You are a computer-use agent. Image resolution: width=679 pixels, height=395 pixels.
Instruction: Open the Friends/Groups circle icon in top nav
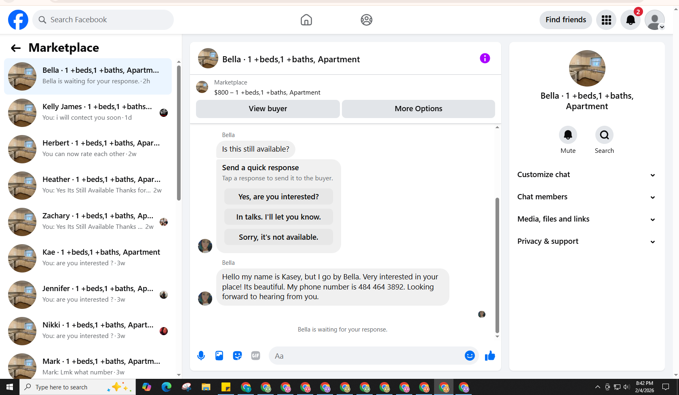(x=367, y=20)
